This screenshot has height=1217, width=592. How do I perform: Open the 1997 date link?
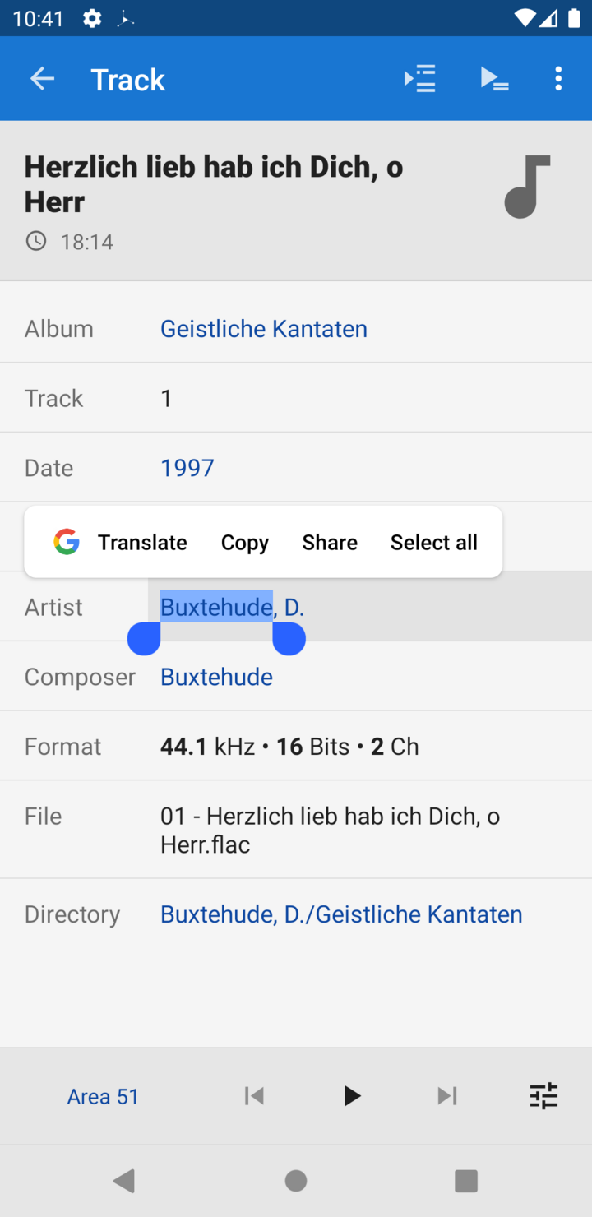(187, 468)
